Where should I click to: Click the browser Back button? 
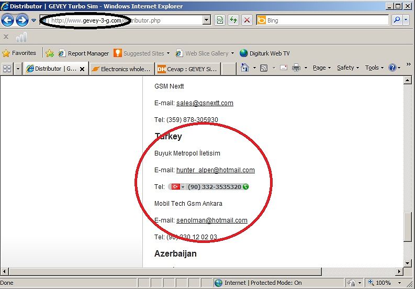coord(7,20)
